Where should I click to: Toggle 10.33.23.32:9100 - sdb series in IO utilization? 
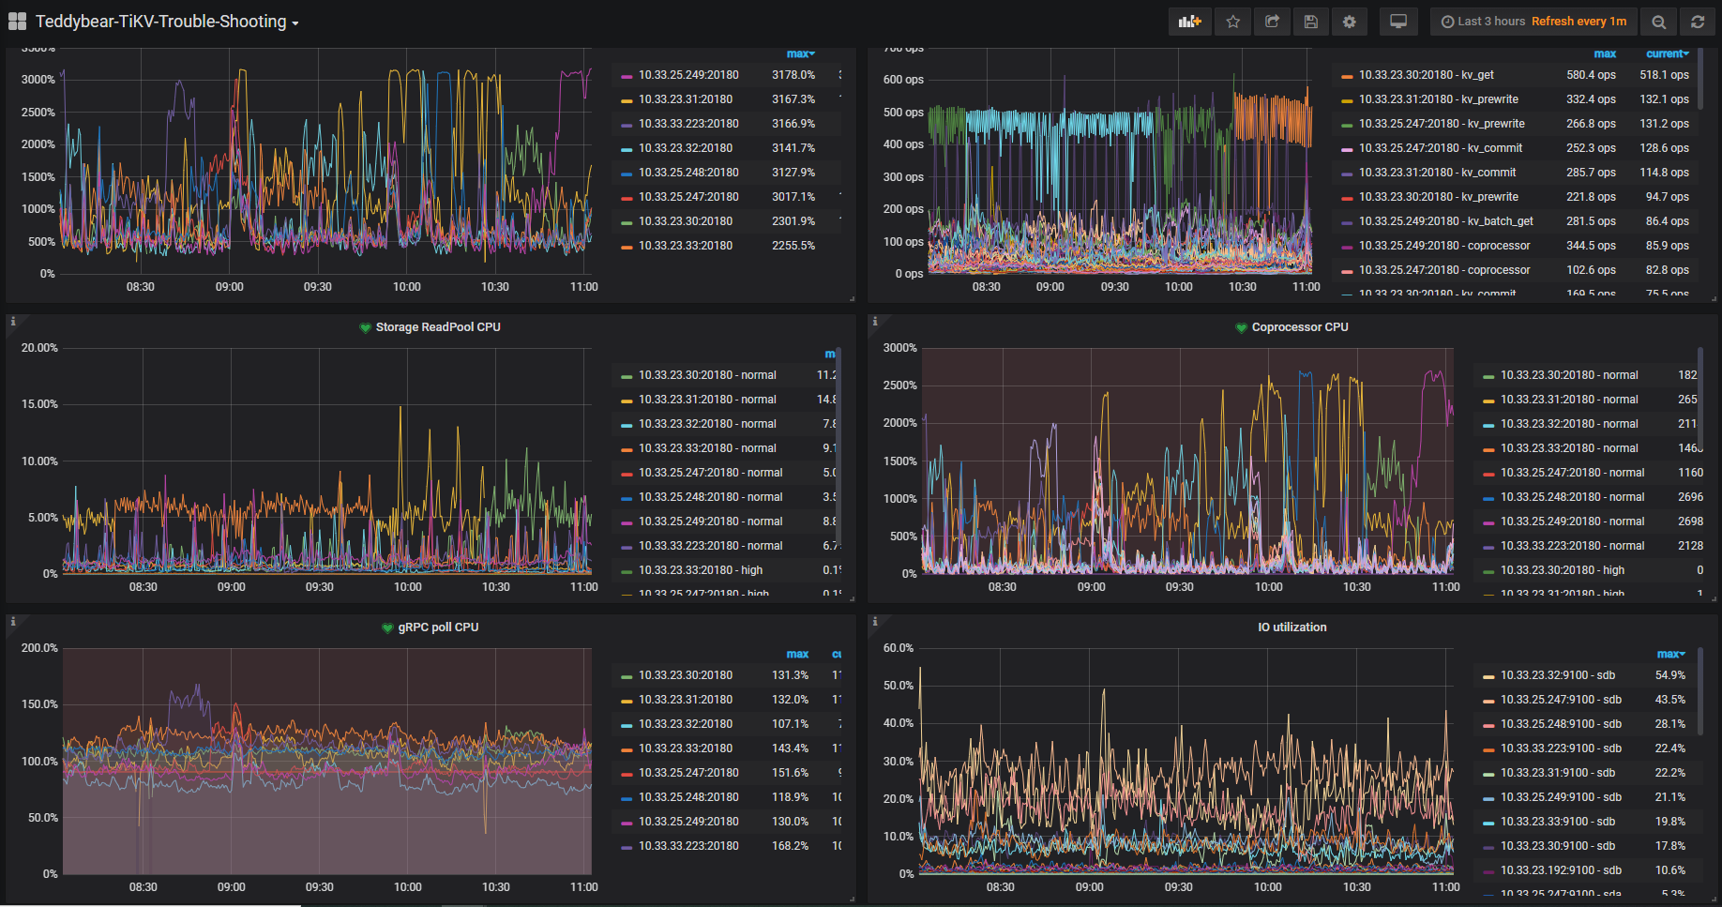[x=1557, y=675]
